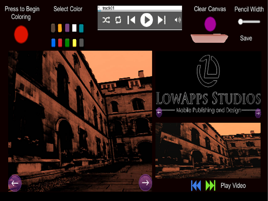Pick the blue color crayon
The height and width of the screenshot is (201, 268).
pos(53,43)
